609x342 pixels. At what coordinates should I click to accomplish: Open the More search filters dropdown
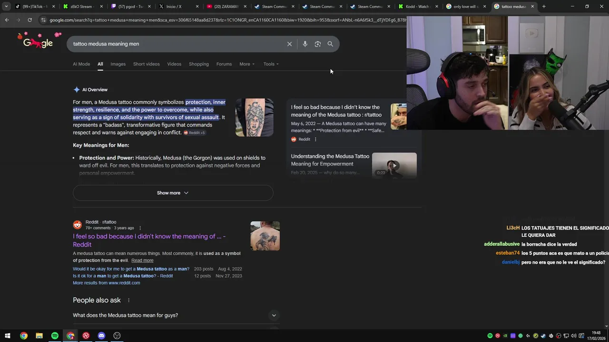(x=247, y=64)
